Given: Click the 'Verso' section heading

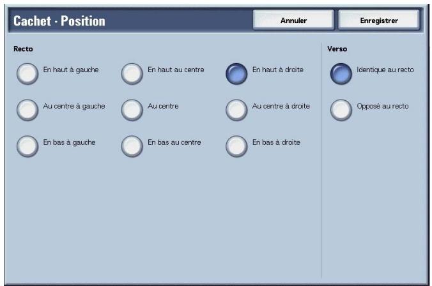Looking at the screenshot, I should 337,49.
